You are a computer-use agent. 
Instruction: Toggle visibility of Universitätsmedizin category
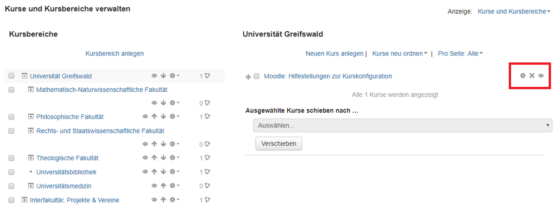154,186
